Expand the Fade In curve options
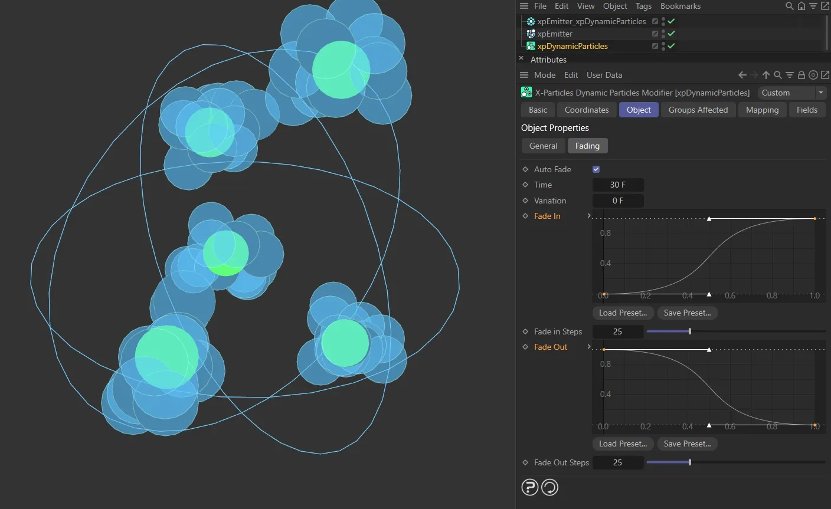This screenshot has width=831, height=509. click(x=588, y=216)
